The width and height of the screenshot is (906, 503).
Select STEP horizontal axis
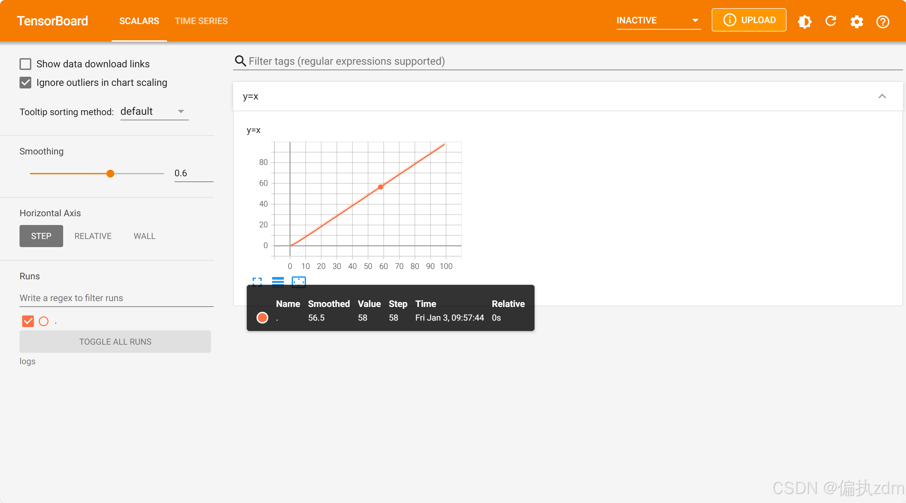pyautogui.click(x=41, y=236)
